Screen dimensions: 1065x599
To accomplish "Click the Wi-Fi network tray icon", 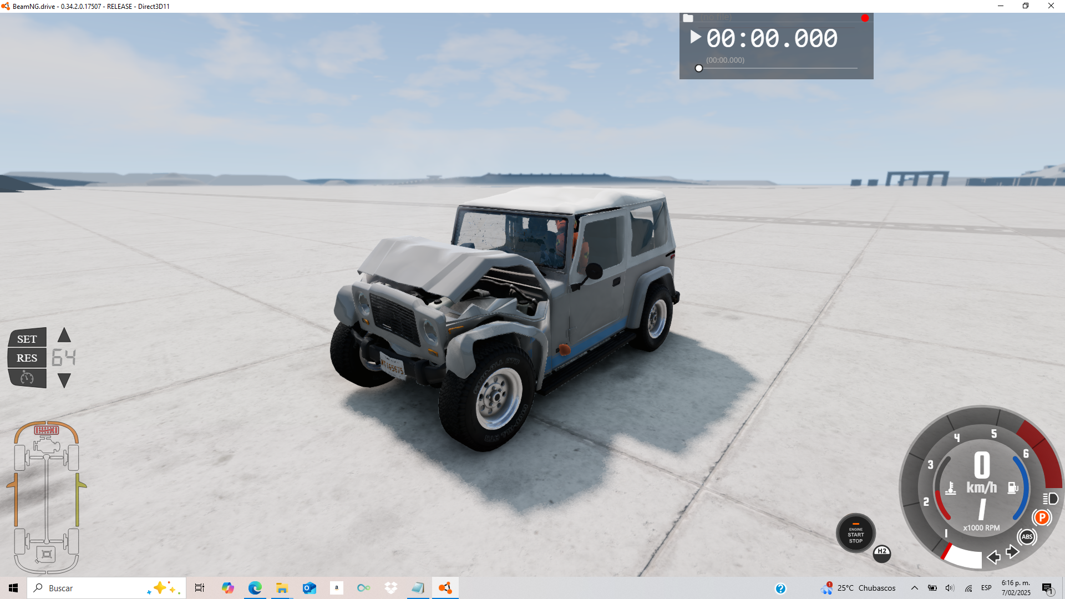I will 968,588.
